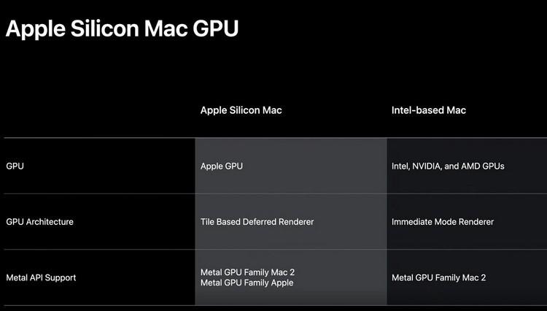Click the slide title Apple Silicon Mac GPU
The height and width of the screenshot is (311, 547).
(x=122, y=28)
